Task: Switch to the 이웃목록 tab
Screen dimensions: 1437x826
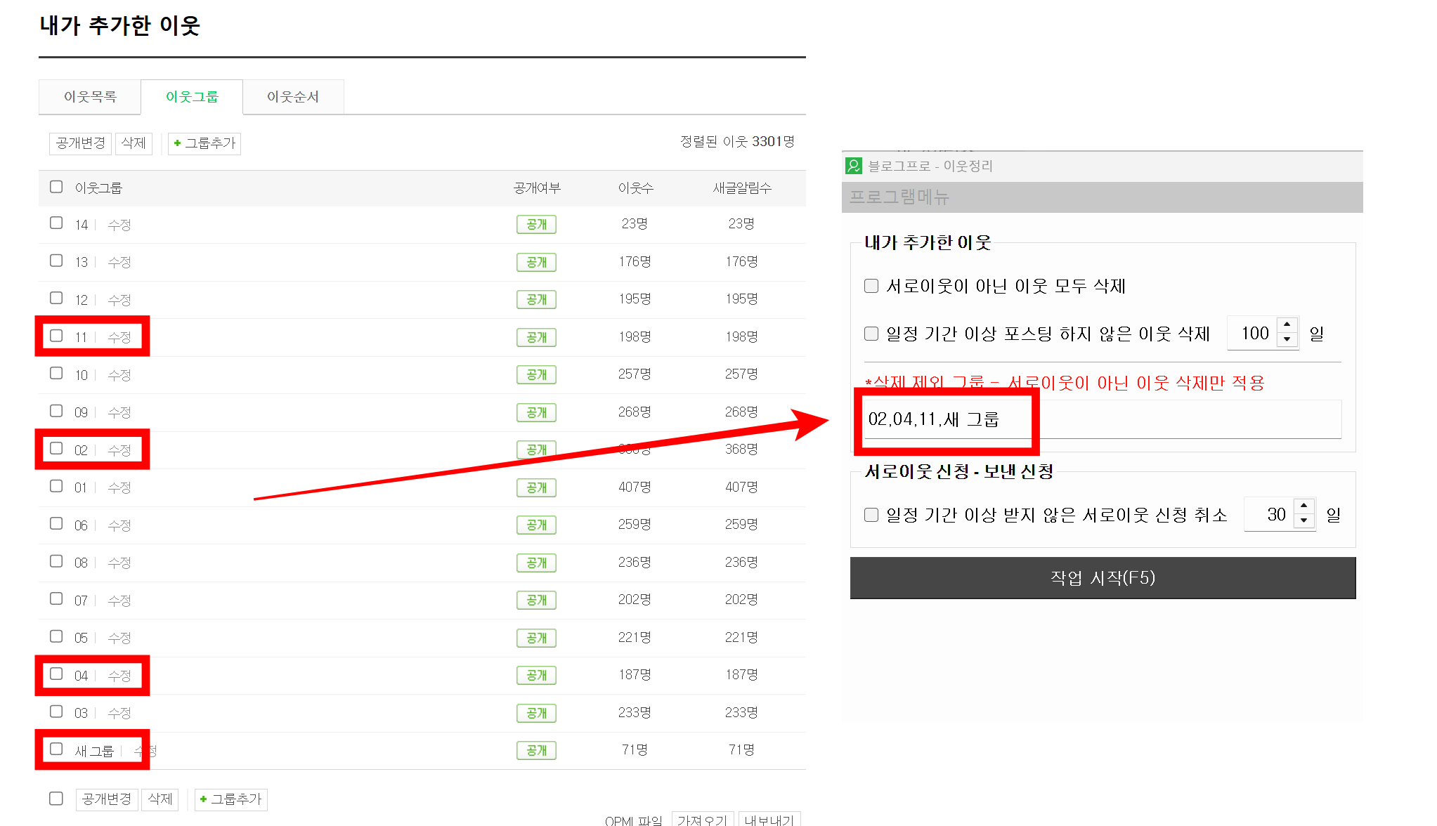Action: tap(90, 97)
